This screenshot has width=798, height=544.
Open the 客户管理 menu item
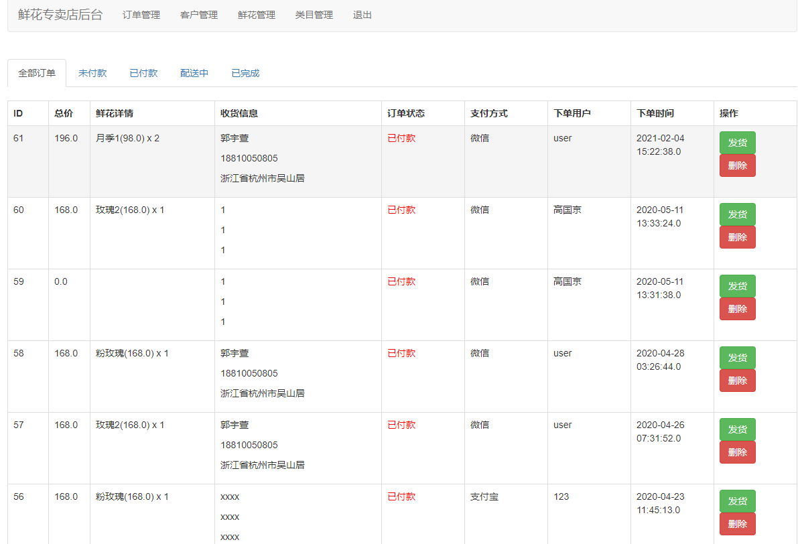pos(198,15)
